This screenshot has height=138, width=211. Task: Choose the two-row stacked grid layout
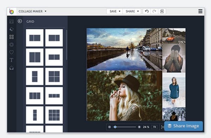click(35, 77)
